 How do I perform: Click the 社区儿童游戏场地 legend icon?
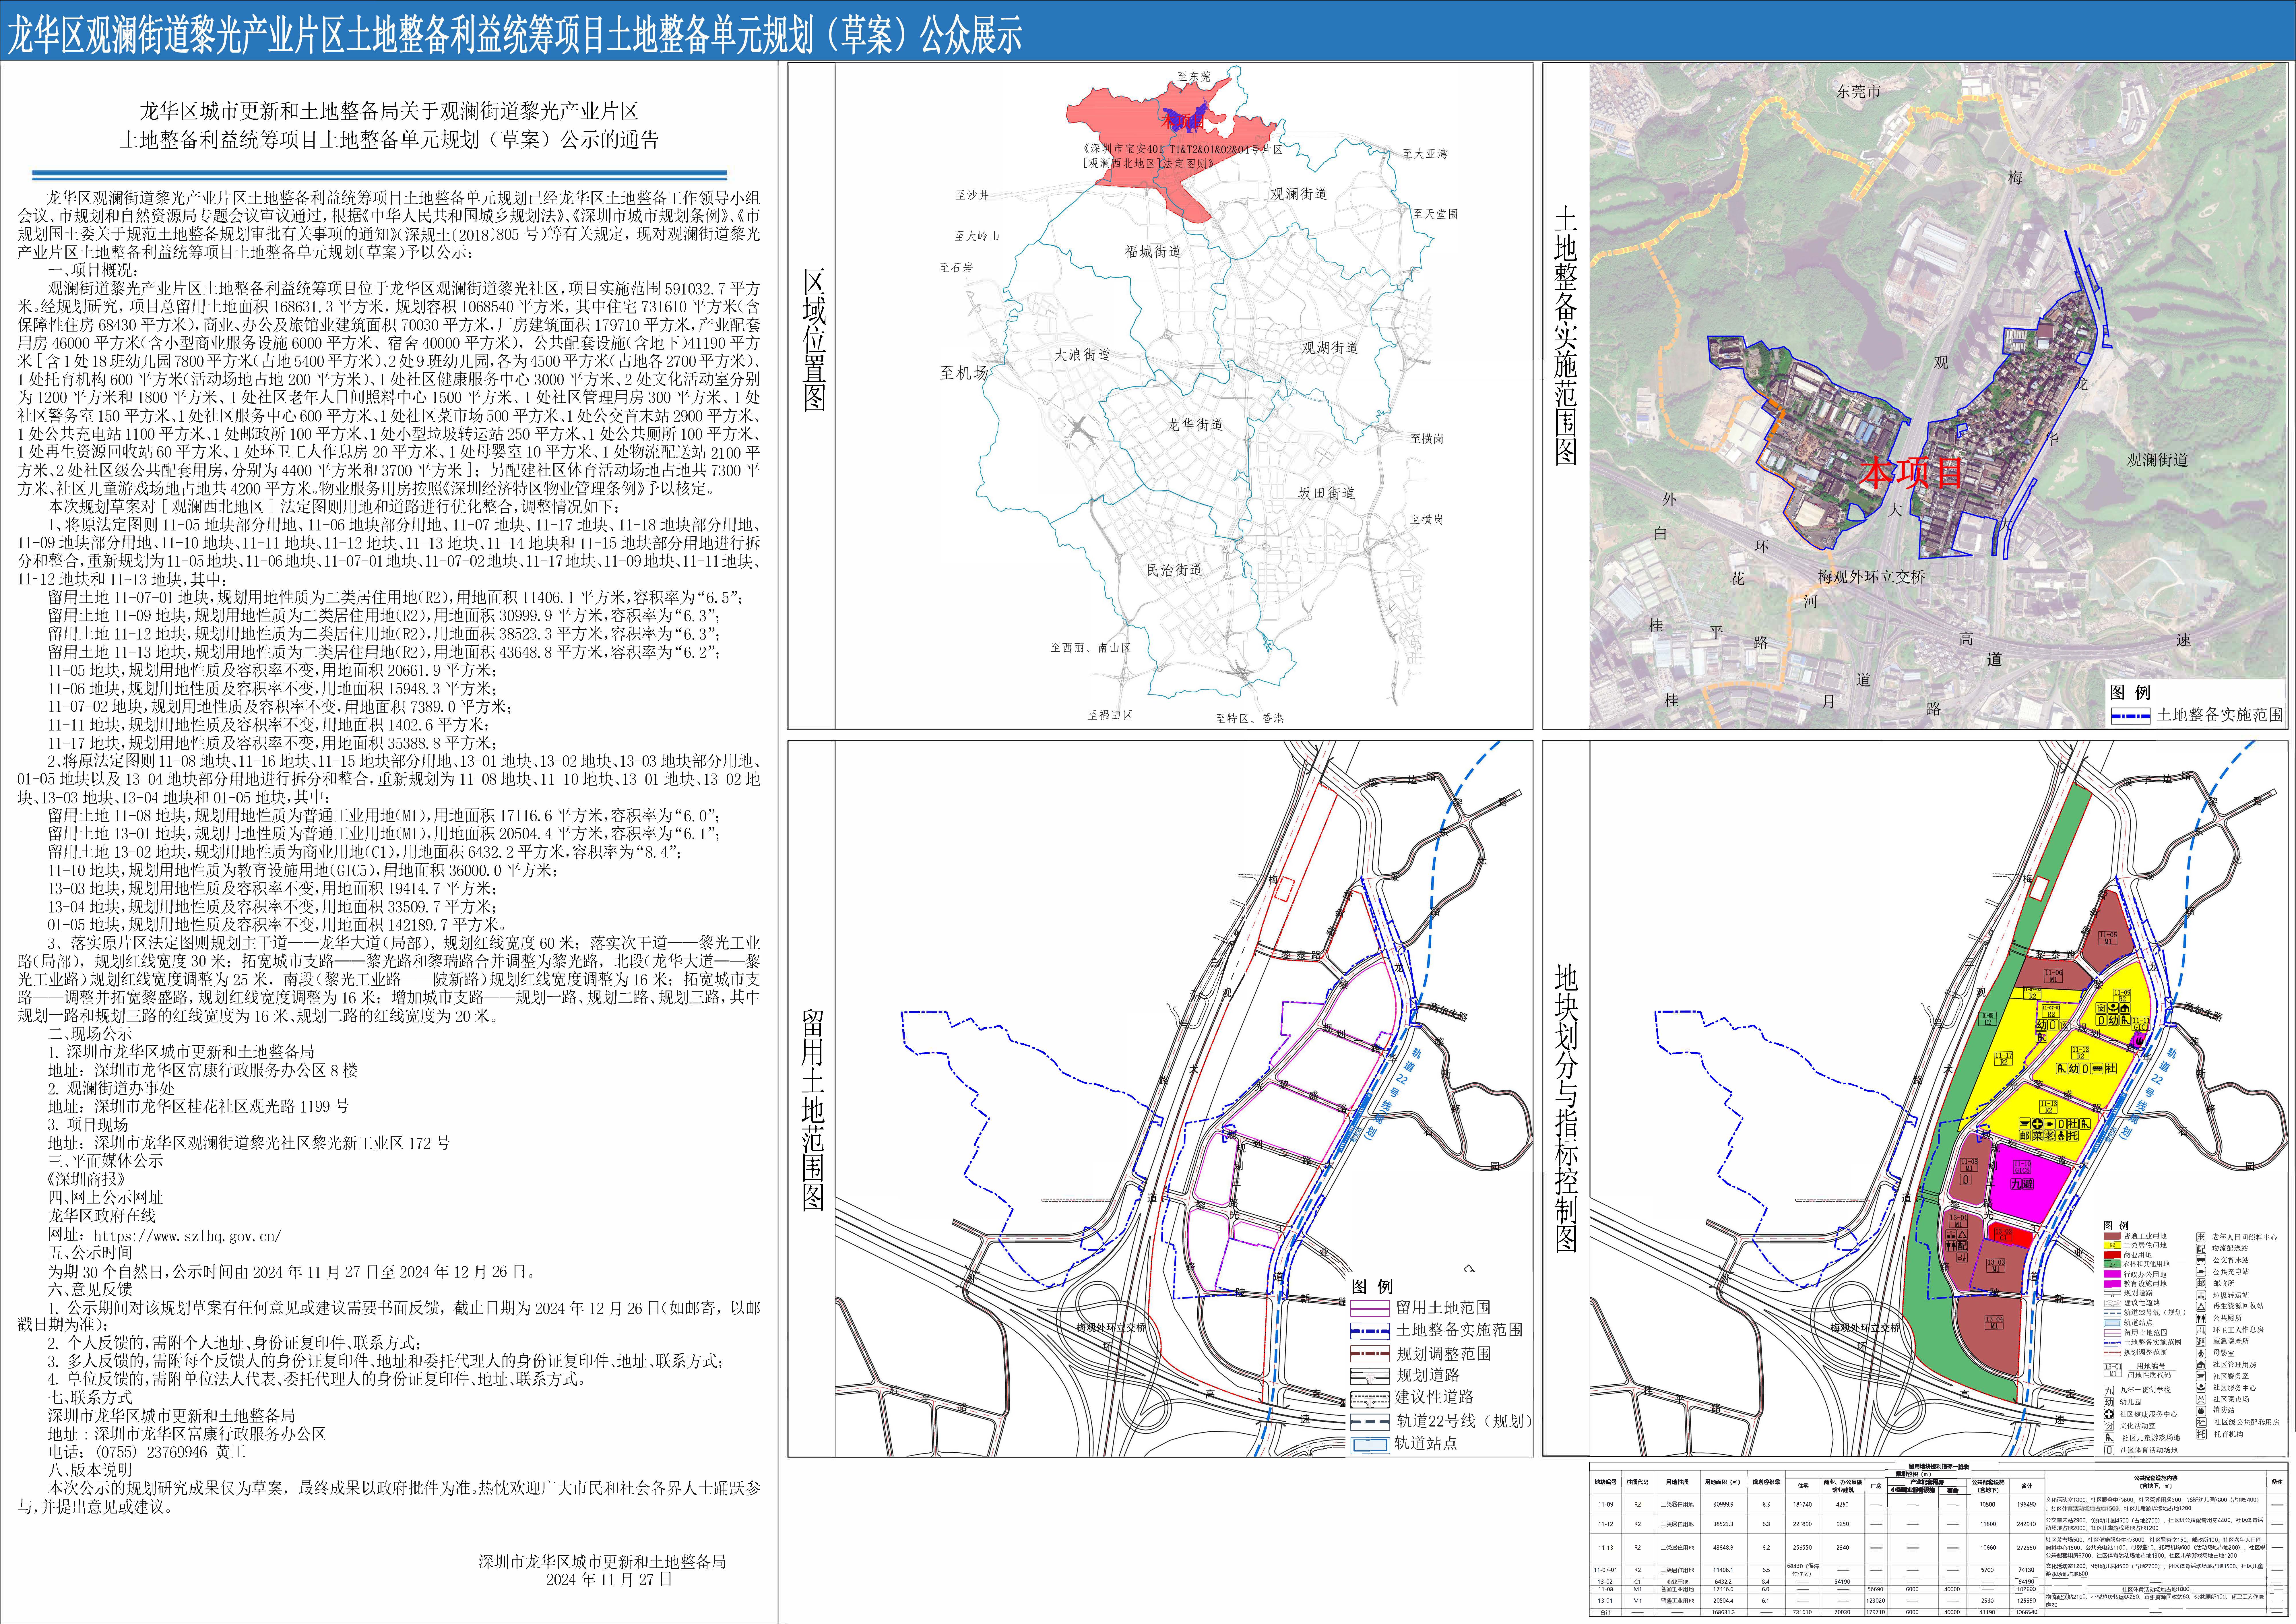pyautogui.click(x=2109, y=1438)
